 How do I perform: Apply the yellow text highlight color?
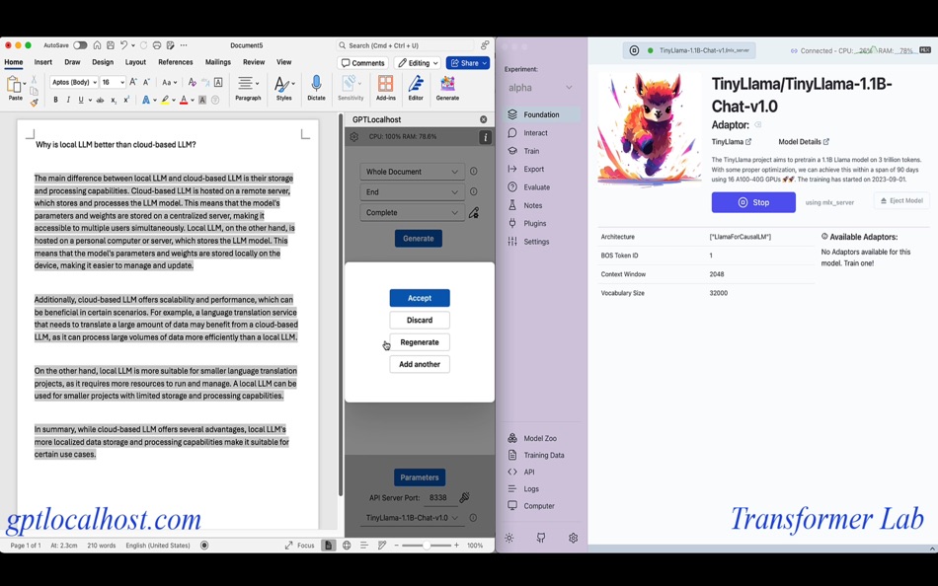coord(165,100)
